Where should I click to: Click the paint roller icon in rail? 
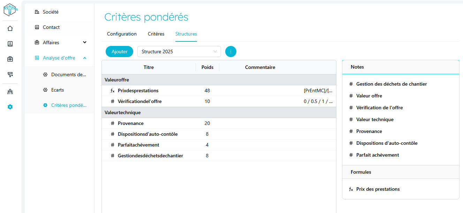click(x=10, y=74)
